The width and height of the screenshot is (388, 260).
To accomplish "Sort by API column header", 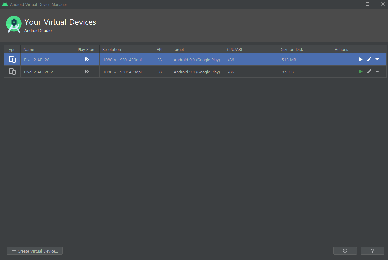I will [x=162, y=49].
